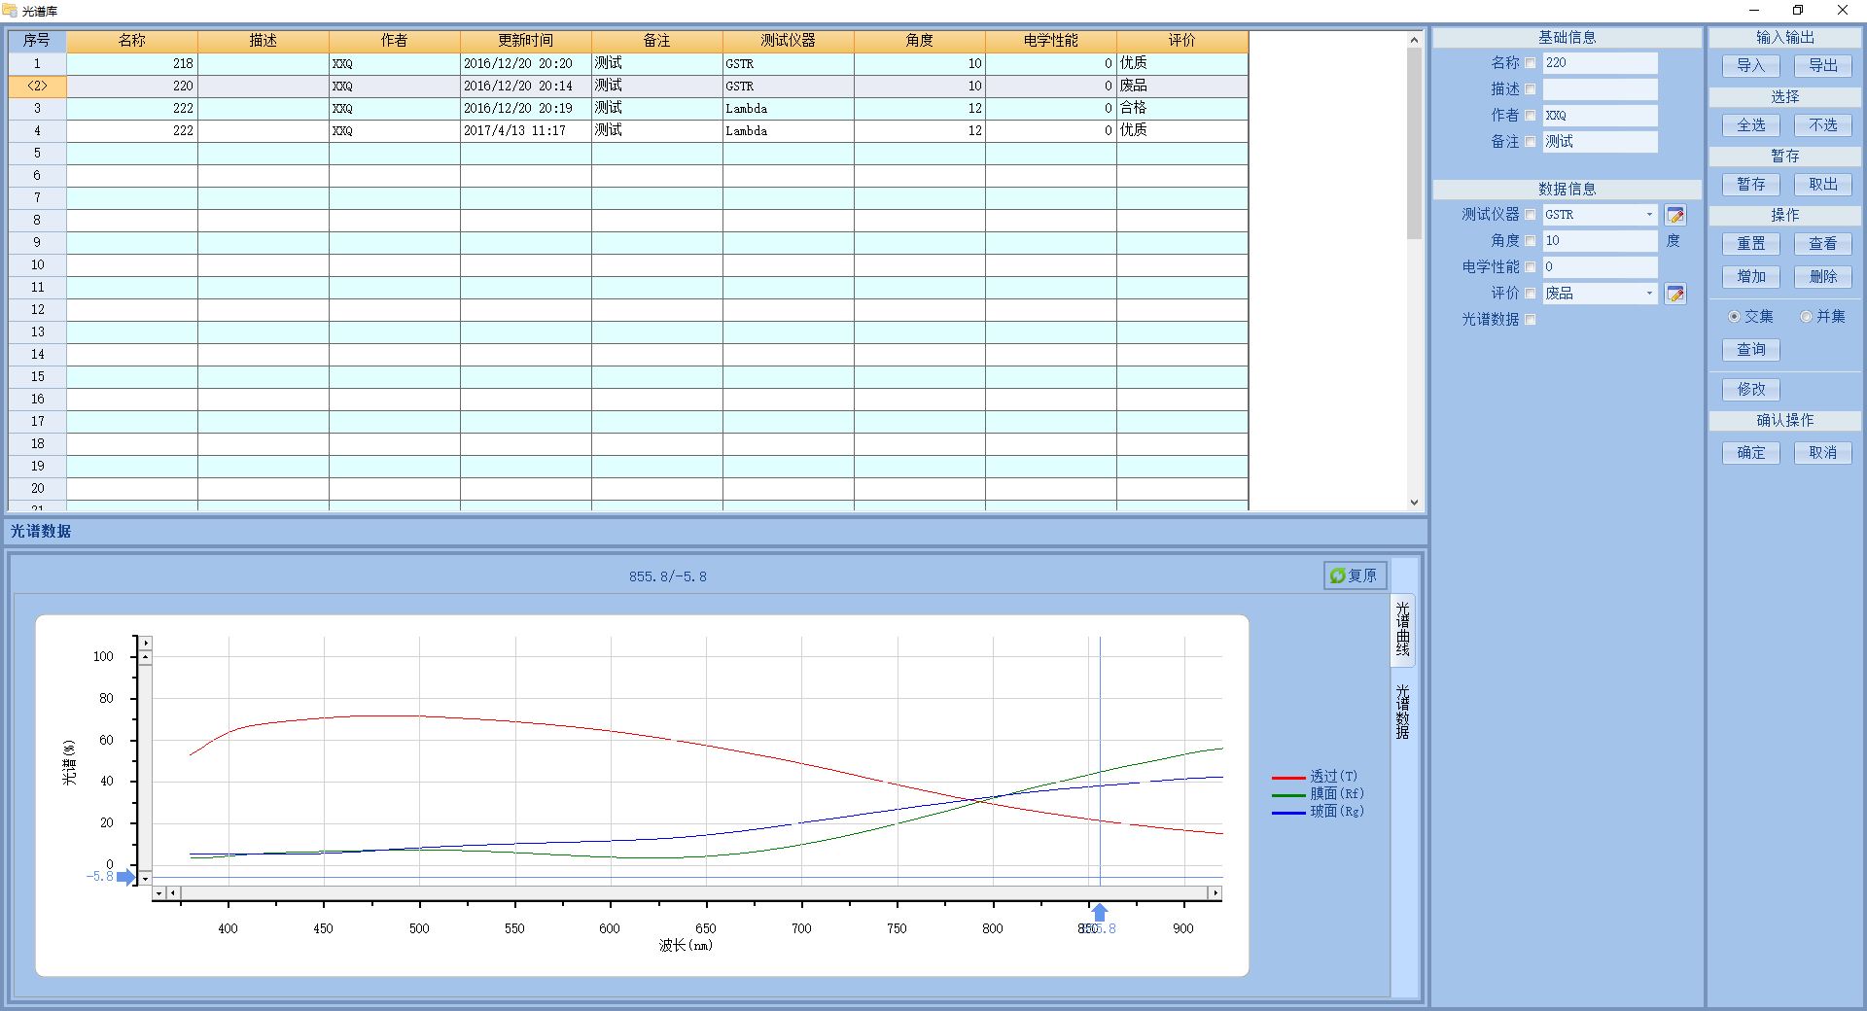Select the cell '2017/4/13 11:17'
The height and width of the screenshot is (1011, 1867).
tap(526, 130)
